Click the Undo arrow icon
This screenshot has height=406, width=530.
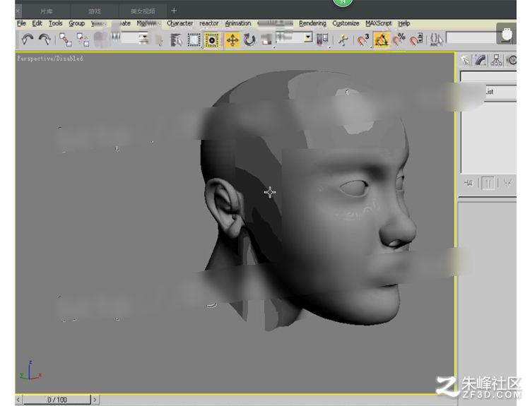pyautogui.click(x=27, y=40)
